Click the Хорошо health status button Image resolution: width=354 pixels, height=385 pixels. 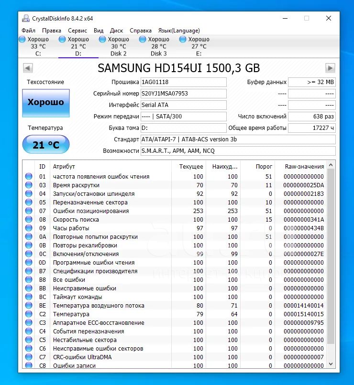[46, 103]
